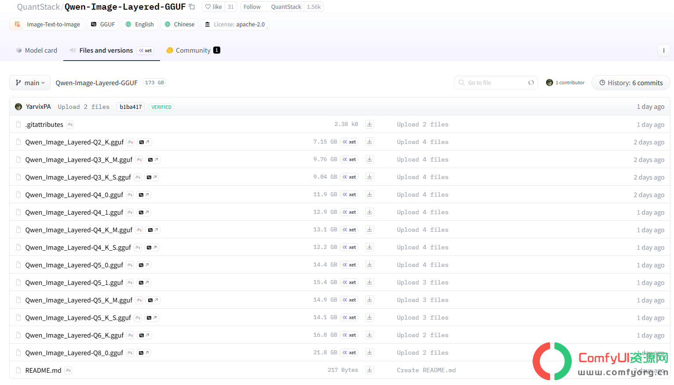Download the Qwen_Image_Layered-Q2_K.gguf file
The image size is (674, 385).
pos(370,142)
